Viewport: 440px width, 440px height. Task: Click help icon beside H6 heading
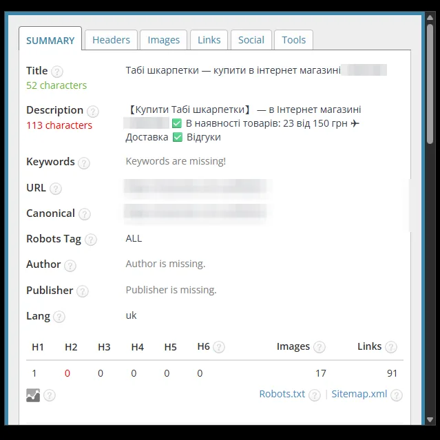(219, 347)
